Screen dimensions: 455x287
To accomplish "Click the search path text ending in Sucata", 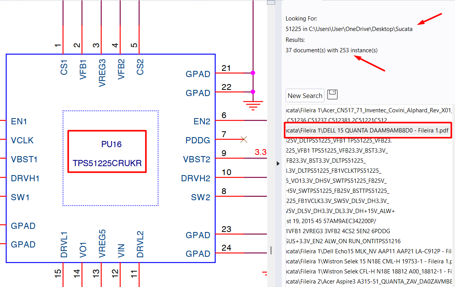I will coord(349,29).
